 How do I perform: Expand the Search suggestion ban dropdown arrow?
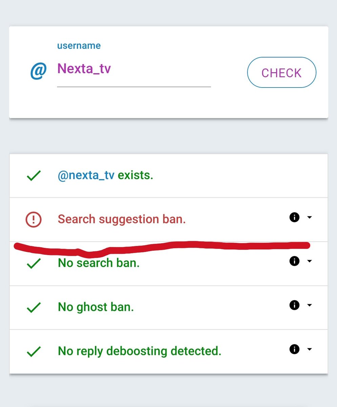(x=309, y=217)
